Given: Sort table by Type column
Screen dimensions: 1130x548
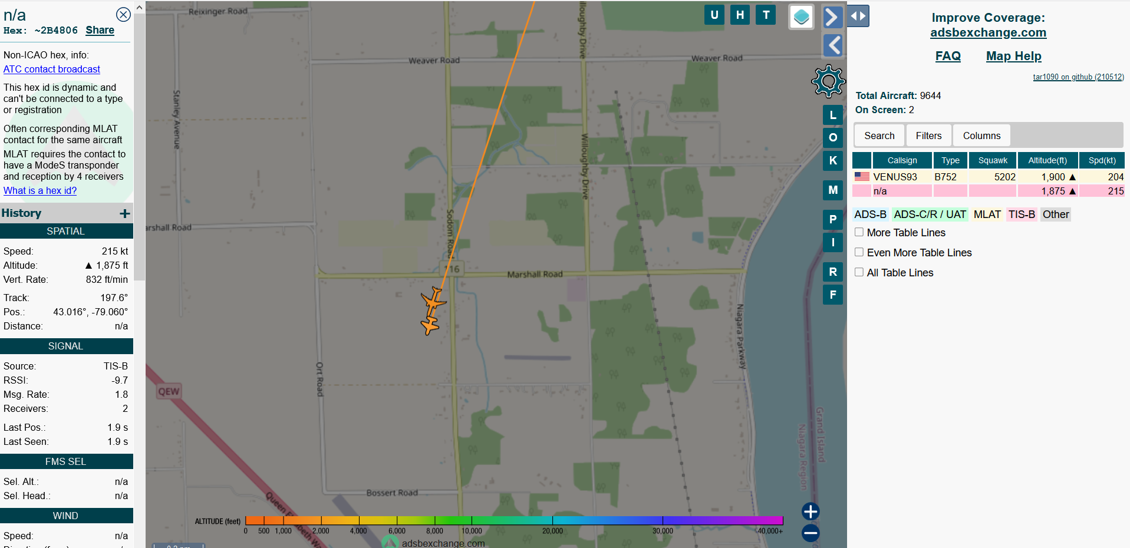Looking at the screenshot, I should point(950,160).
